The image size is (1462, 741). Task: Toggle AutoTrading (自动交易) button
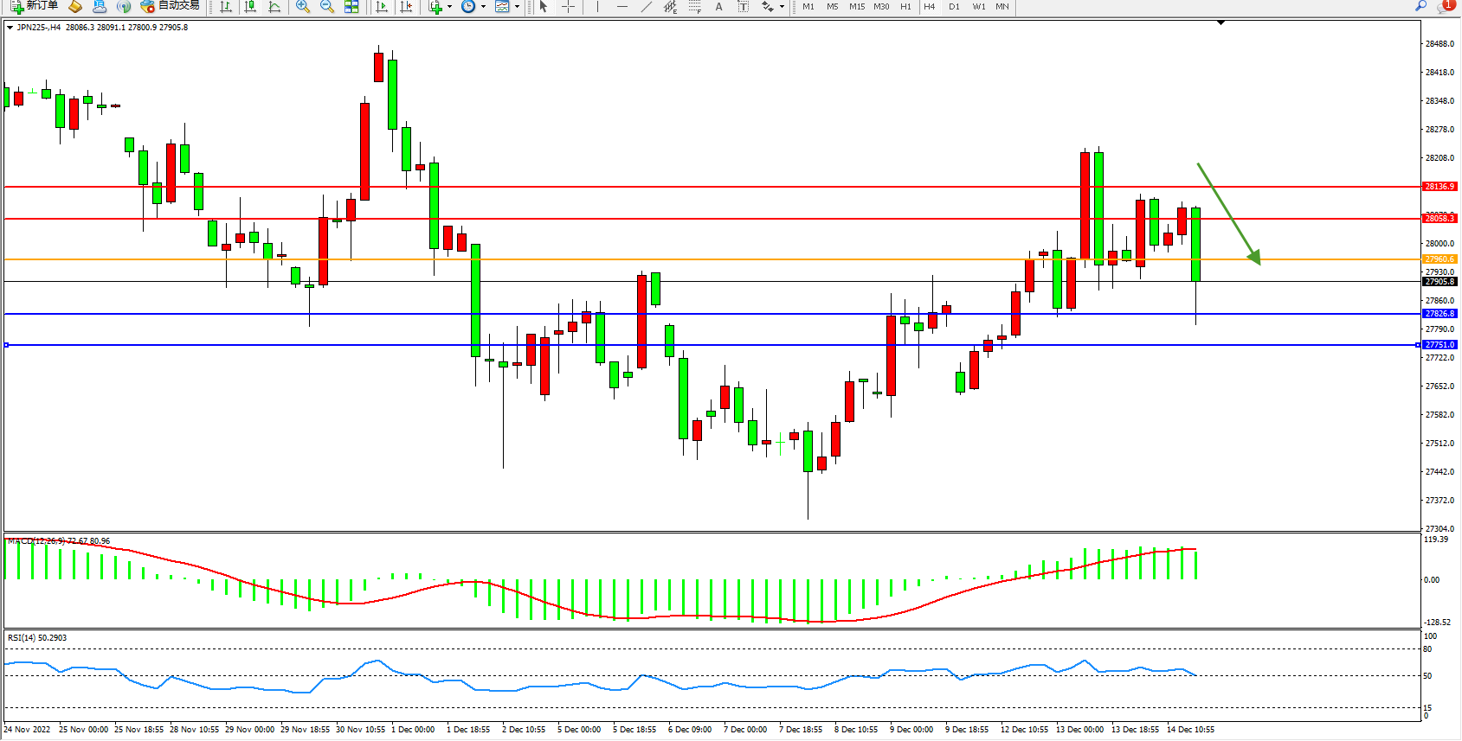pos(171,6)
